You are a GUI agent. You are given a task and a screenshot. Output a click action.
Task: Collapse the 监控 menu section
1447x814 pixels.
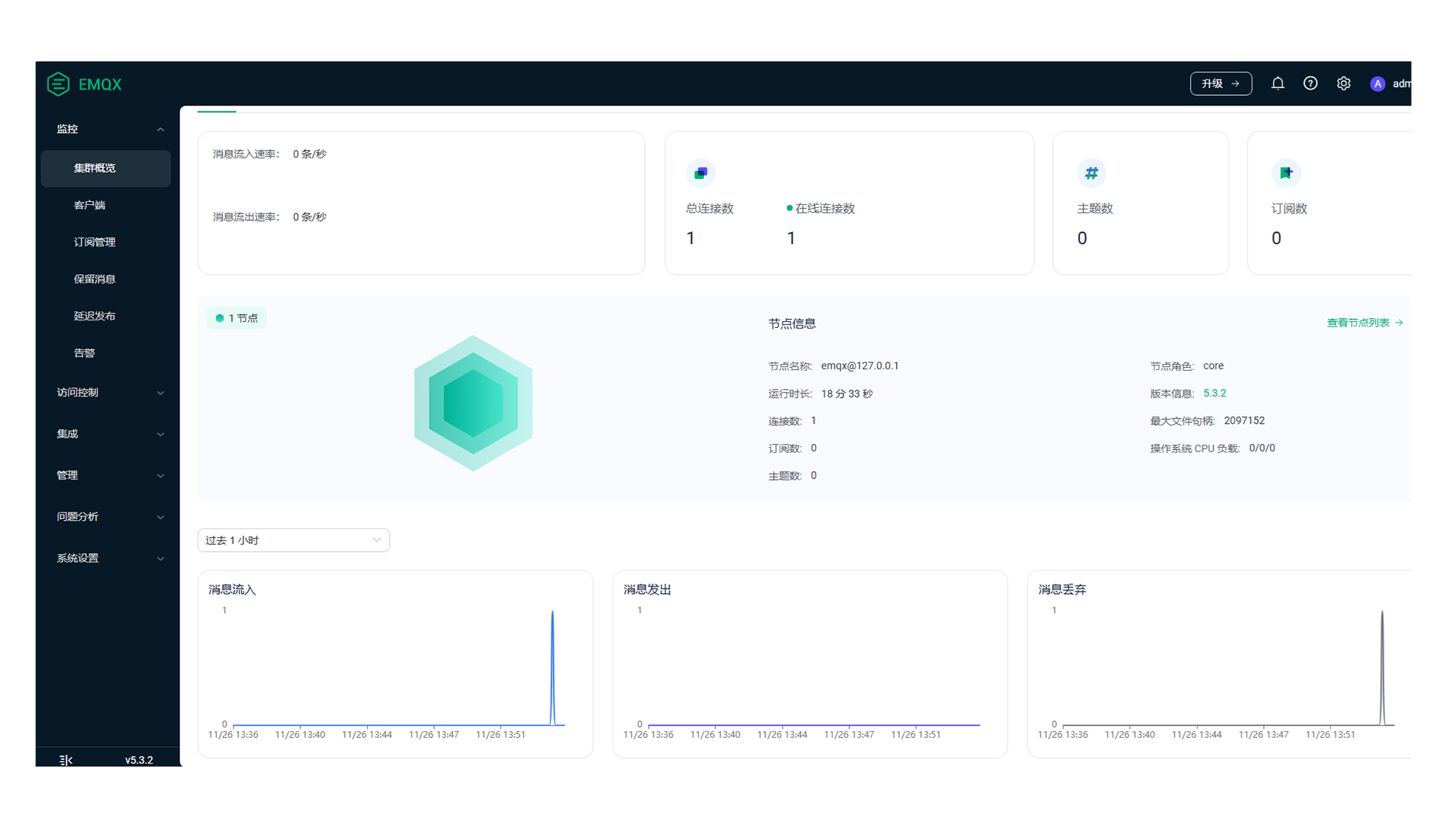pyautogui.click(x=109, y=129)
